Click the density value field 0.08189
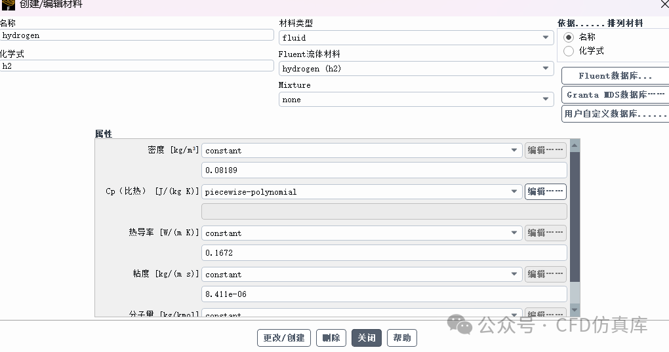The height and width of the screenshot is (352, 669). (384, 170)
